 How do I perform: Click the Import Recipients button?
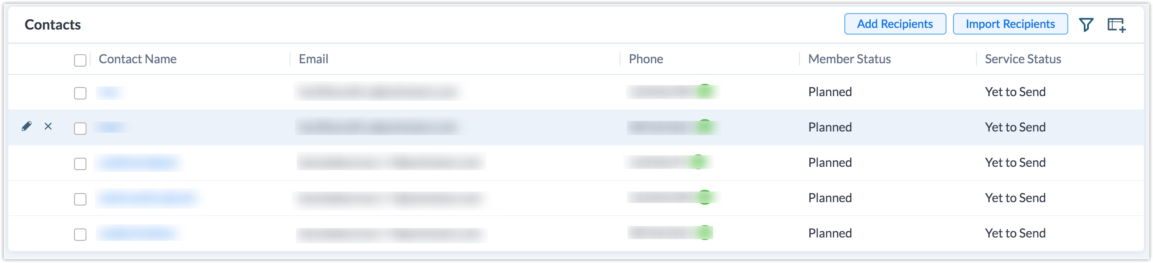point(1010,24)
